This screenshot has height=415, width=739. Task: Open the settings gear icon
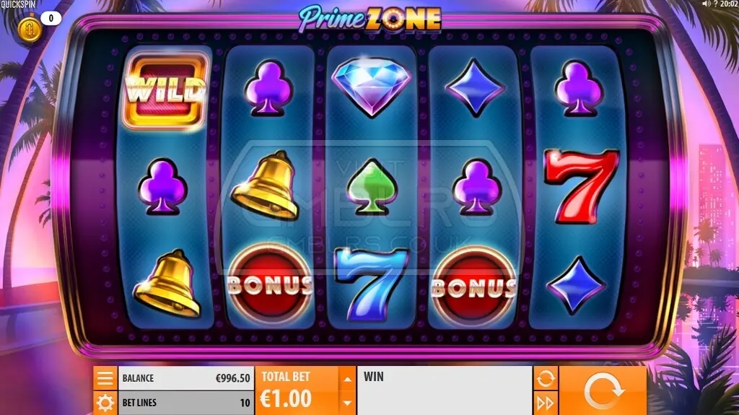pyautogui.click(x=105, y=403)
